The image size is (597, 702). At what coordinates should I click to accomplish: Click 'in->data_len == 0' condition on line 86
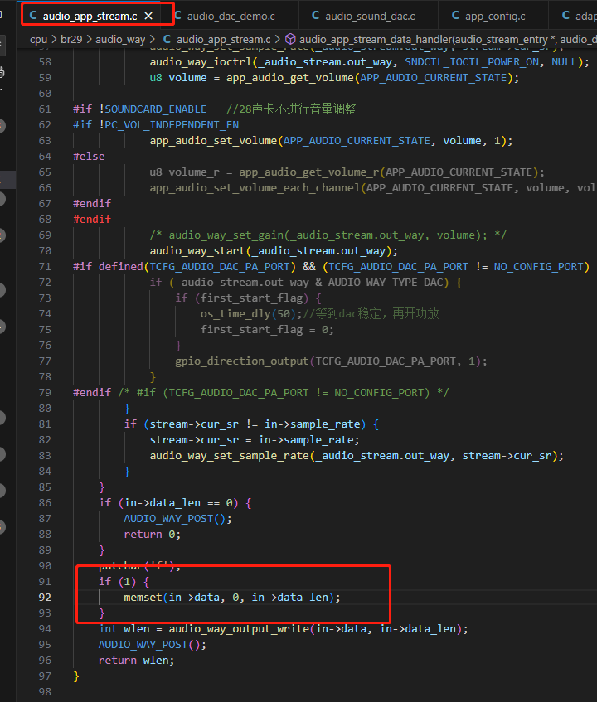(x=178, y=503)
